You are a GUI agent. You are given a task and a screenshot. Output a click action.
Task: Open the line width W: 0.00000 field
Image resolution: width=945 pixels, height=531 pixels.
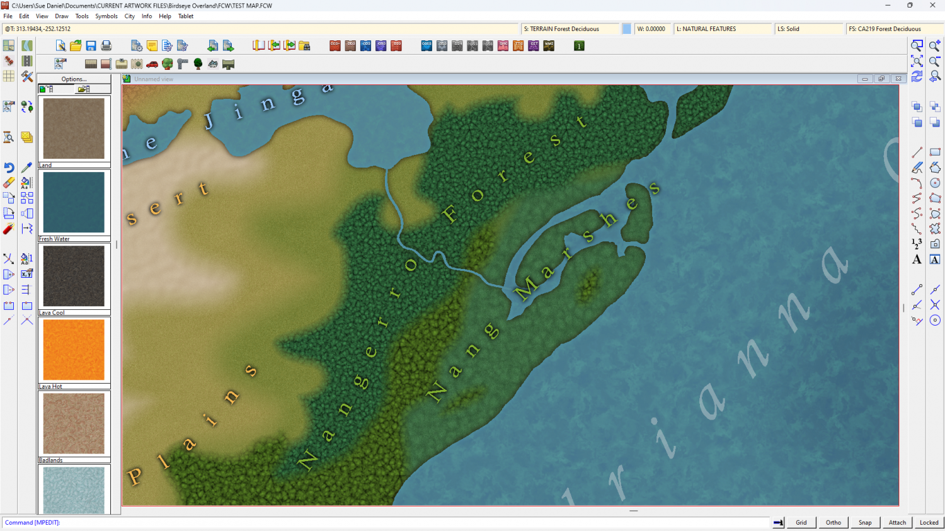(652, 29)
